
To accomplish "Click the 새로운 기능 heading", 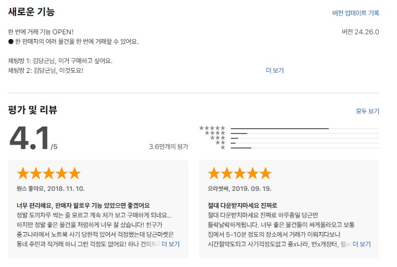I will point(32,12).
